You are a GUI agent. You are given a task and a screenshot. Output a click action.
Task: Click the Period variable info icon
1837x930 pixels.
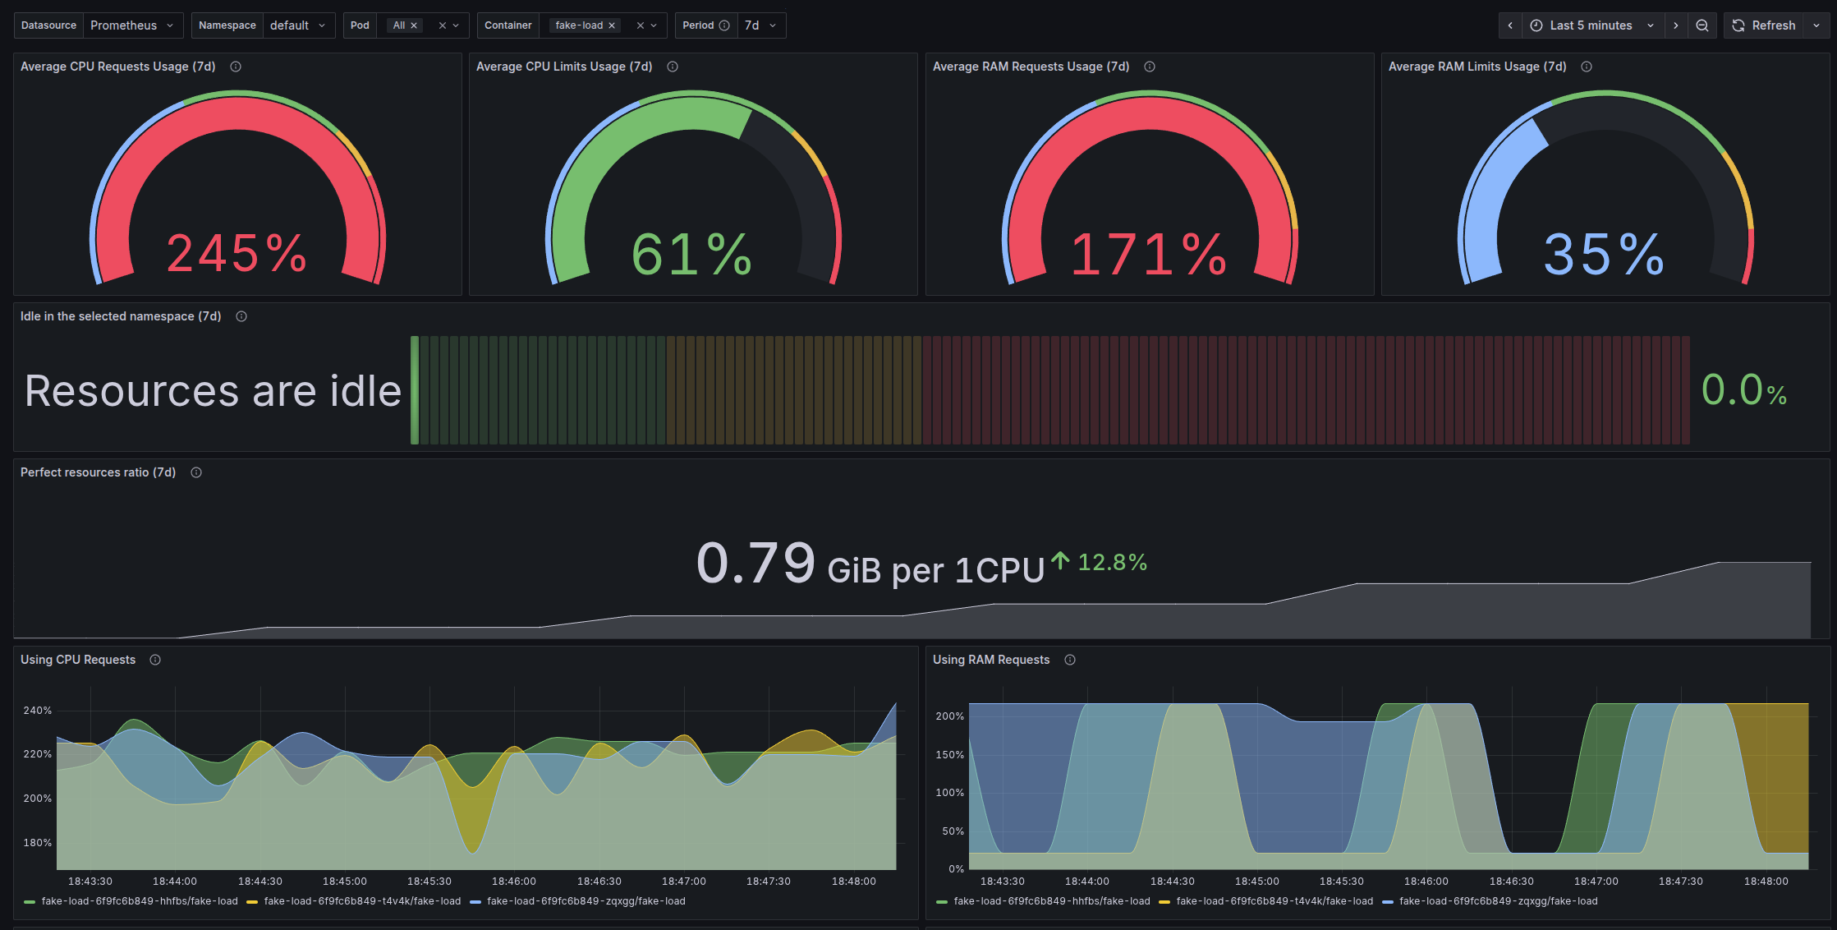point(724,25)
